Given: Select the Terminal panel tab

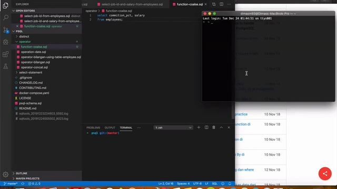Looking at the screenshot, I should [x=126, y=128].
